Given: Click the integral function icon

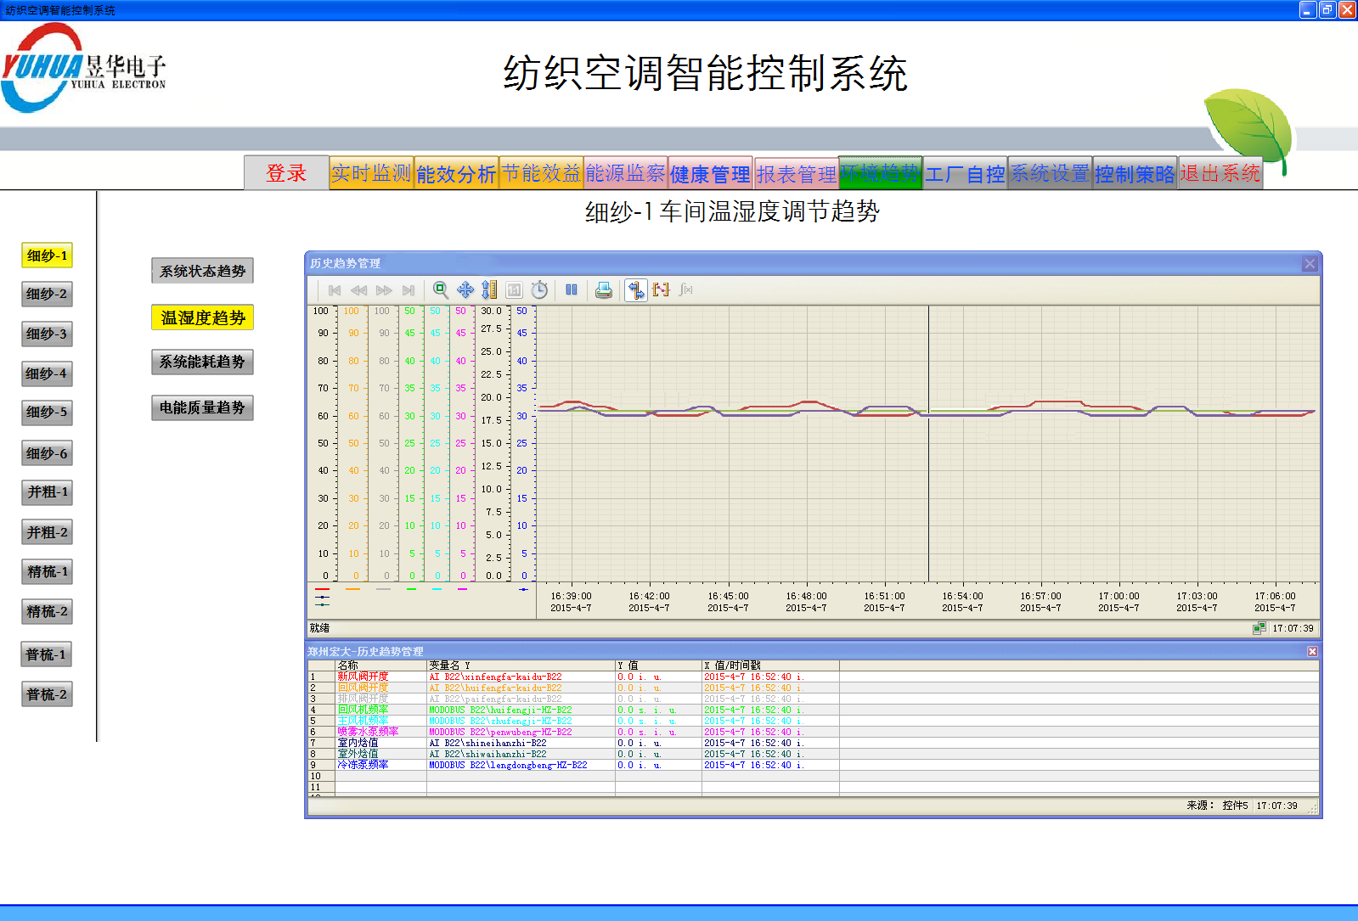Looking at the screenshot, I should coord(685,290).
